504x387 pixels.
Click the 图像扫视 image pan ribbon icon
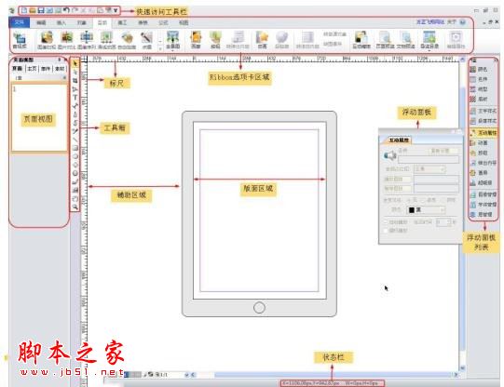47,40
